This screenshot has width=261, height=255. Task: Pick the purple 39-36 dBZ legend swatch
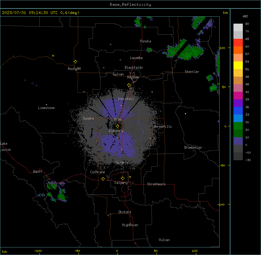[x=238, y=103]
